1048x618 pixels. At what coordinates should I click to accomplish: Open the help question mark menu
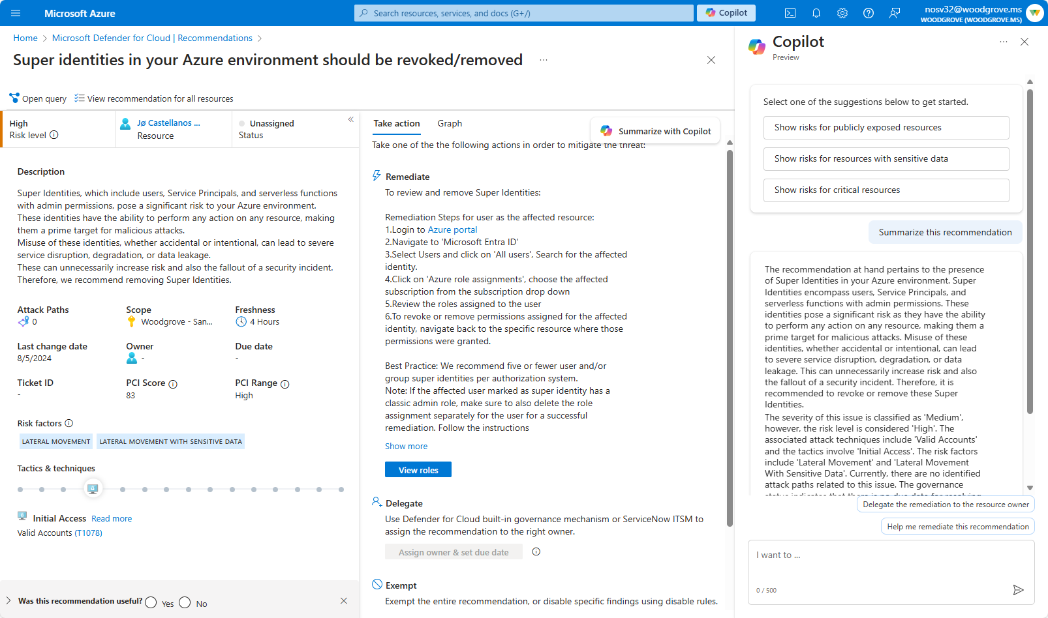click(x=869, y=13)
